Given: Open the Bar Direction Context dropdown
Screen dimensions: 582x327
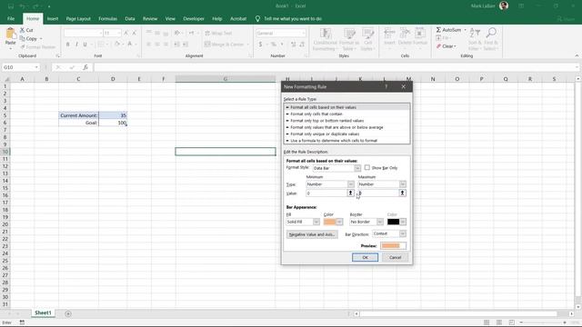Looking at the screenshot, I should 402,233.
